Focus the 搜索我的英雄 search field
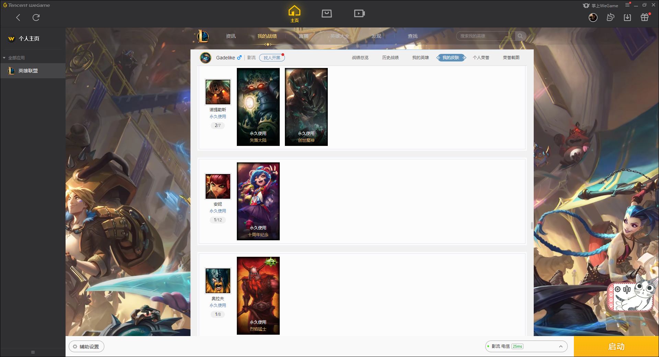 (x=486, y=36)
